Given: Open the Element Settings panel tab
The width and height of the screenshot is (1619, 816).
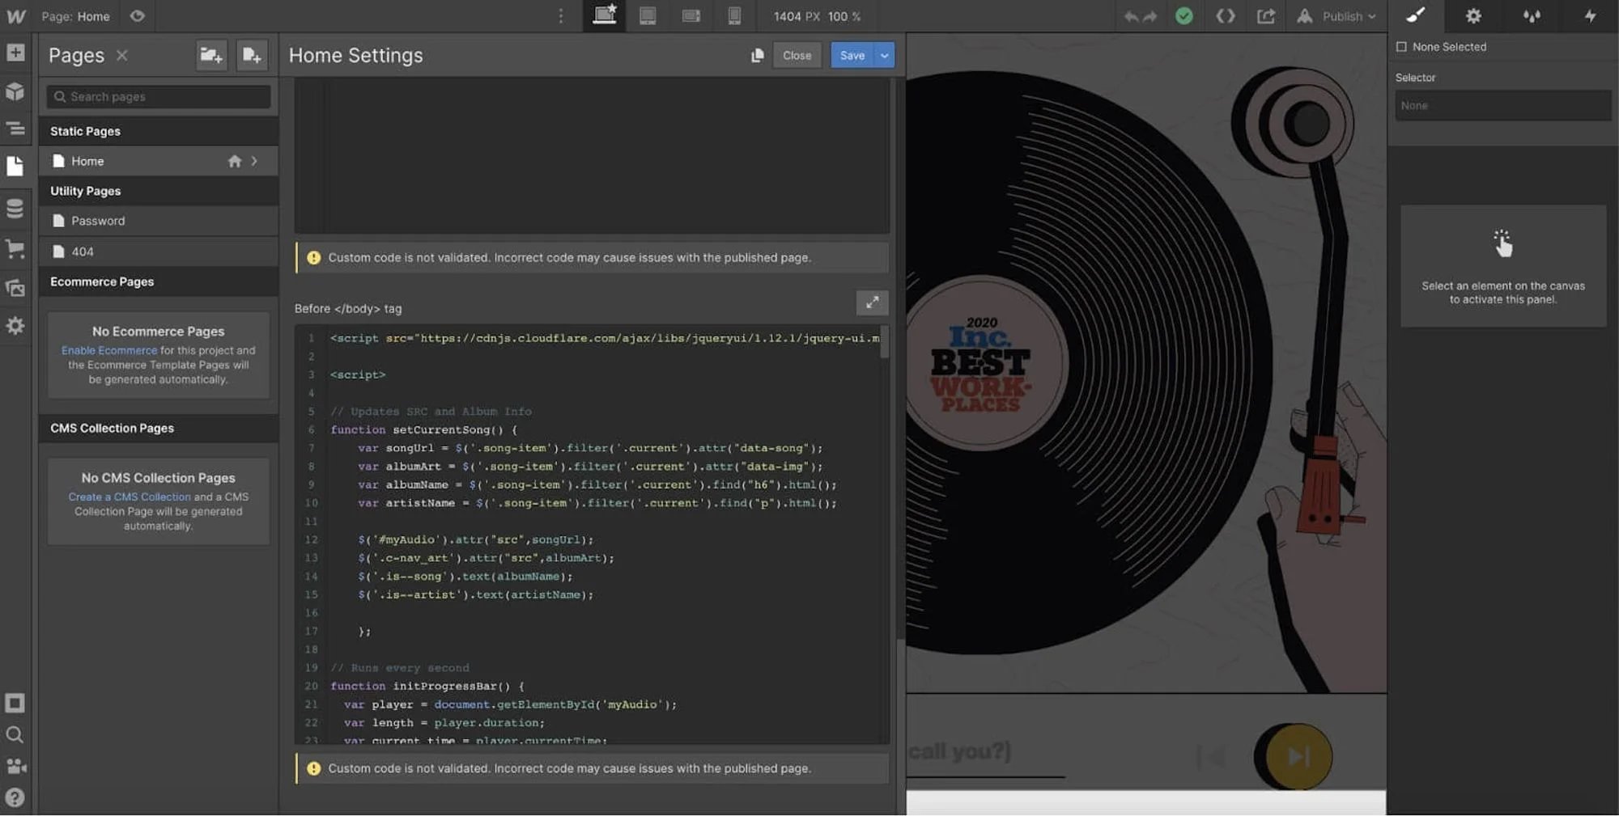Looking at the screenshot, I should pyautogui.click(x=1472, y=16).
